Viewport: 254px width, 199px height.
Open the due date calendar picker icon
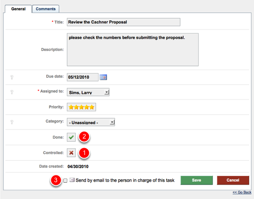point(103,77)
